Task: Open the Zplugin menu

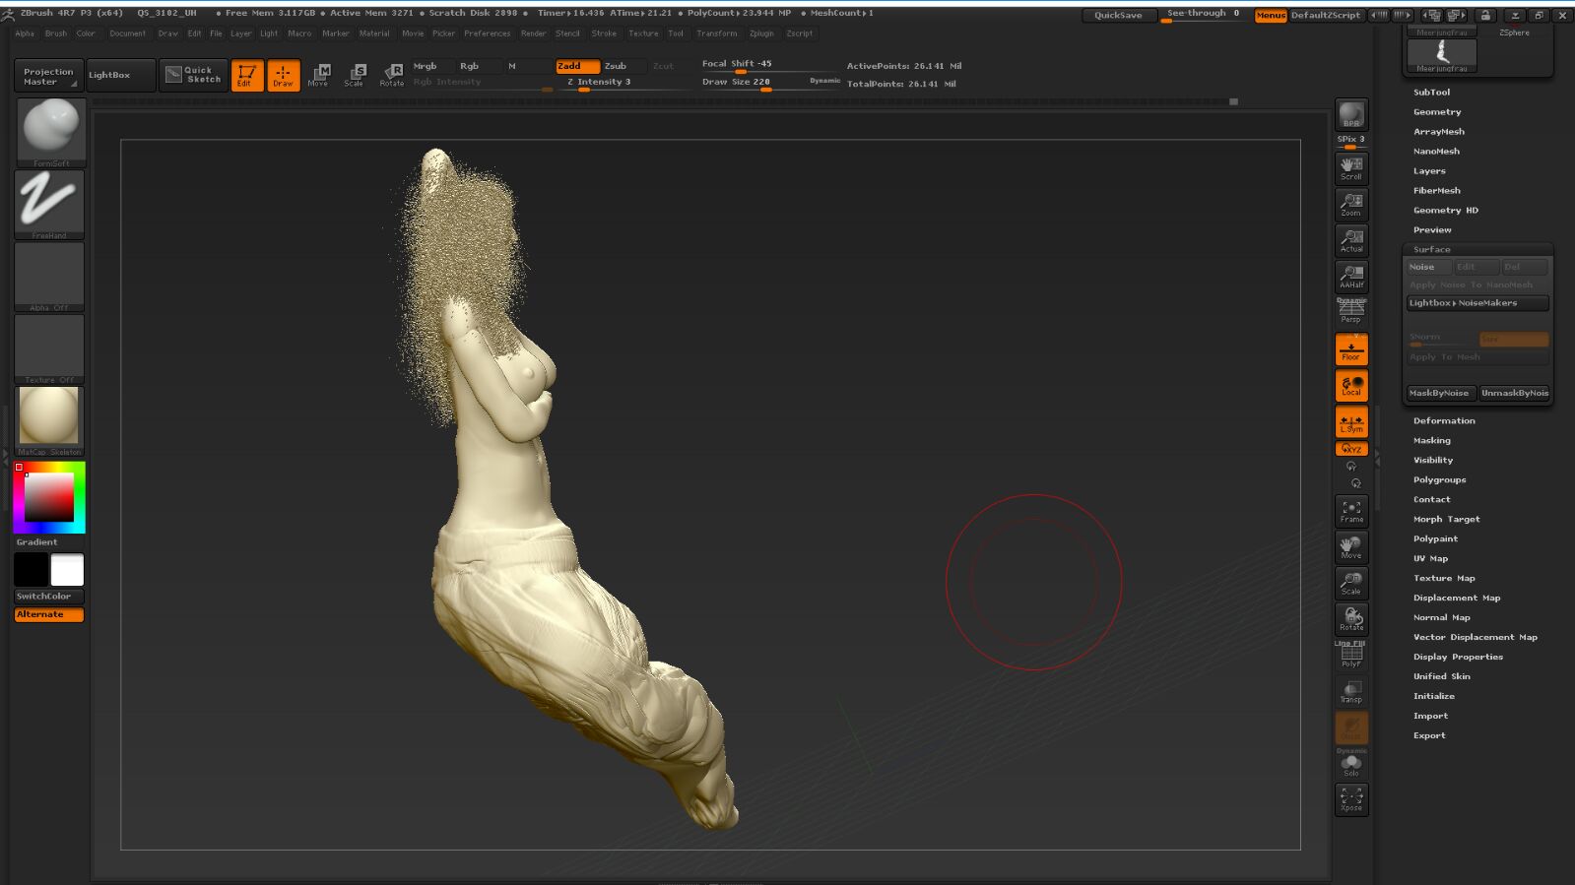Action: tap(761, 33)
